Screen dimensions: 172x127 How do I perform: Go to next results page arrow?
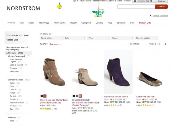pos(165,44)
